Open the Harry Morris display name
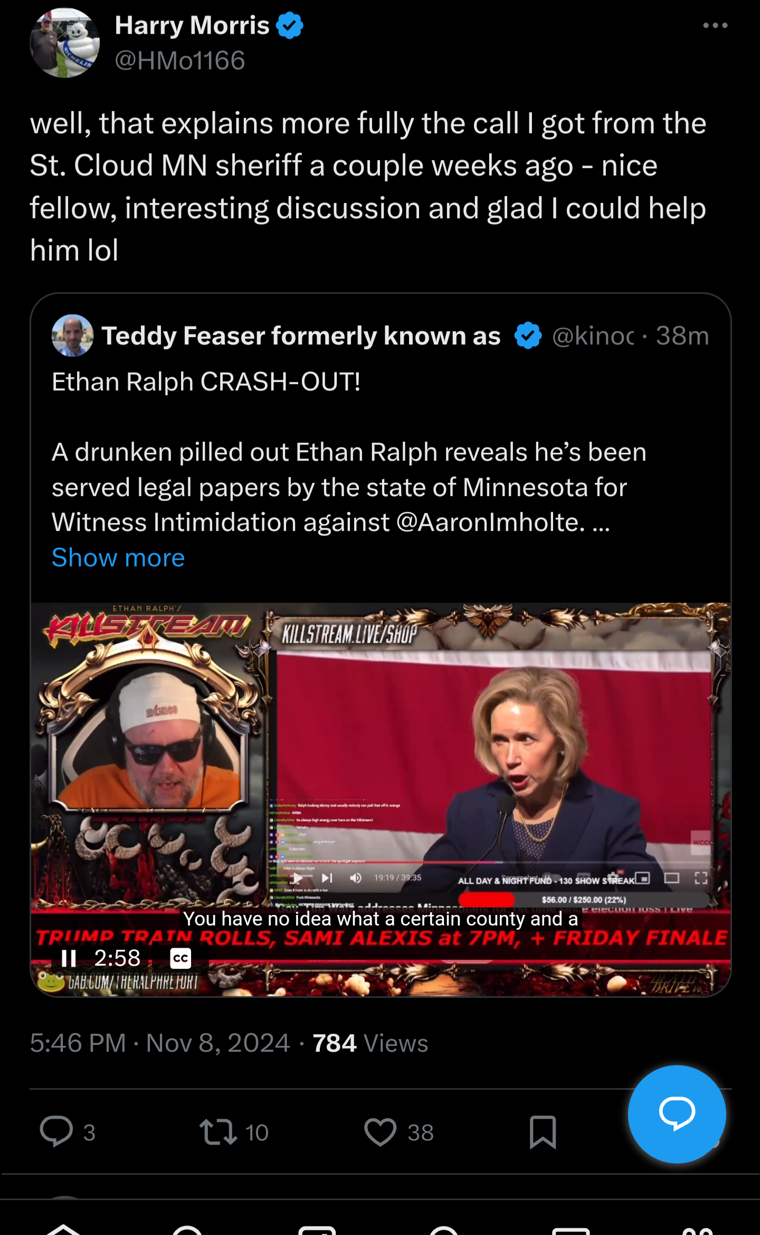 tap(192, 25)
